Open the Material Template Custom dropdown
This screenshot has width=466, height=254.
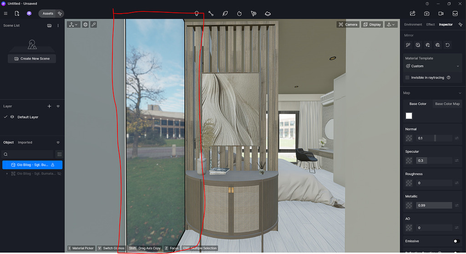coord(432,66)
